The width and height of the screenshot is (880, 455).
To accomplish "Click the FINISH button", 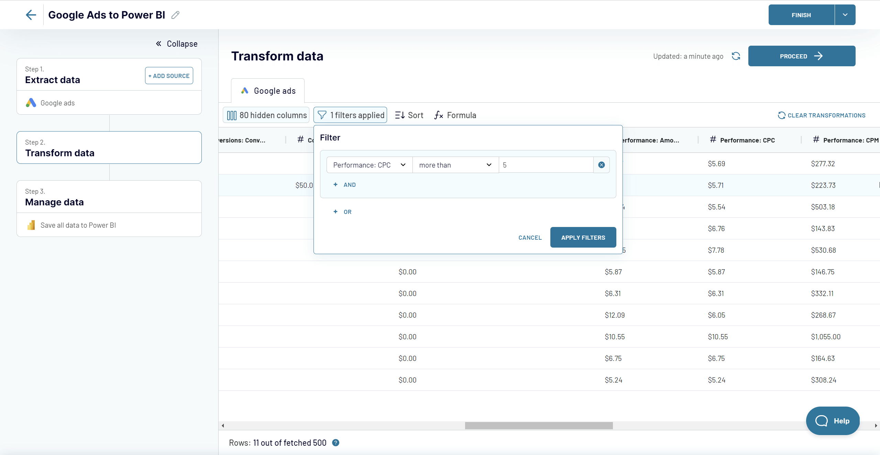I will pos(801,15).
